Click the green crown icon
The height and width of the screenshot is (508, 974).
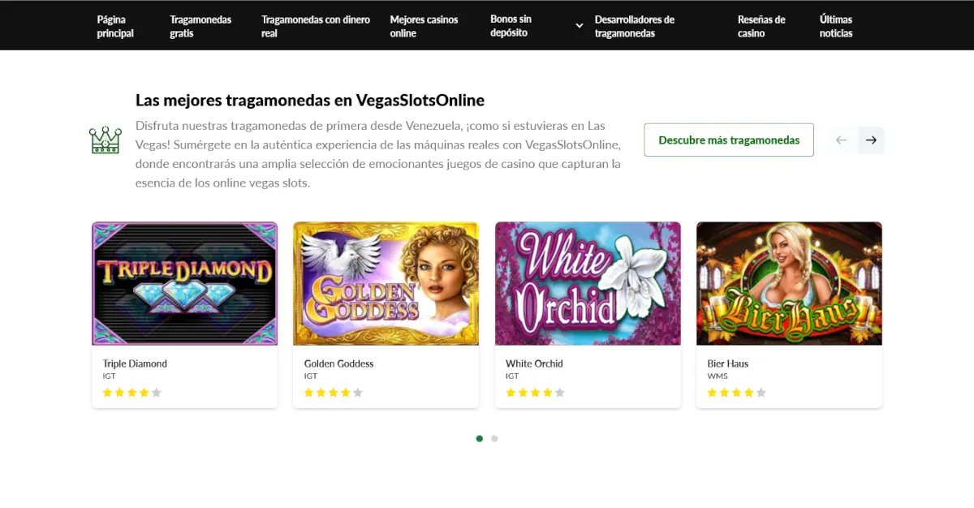[106, 140]
